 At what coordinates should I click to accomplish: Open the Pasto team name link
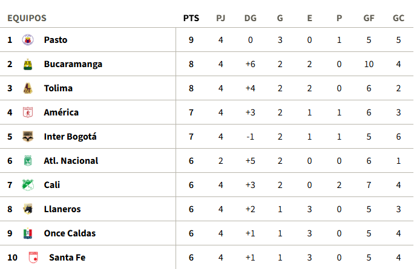click(56, 40)
